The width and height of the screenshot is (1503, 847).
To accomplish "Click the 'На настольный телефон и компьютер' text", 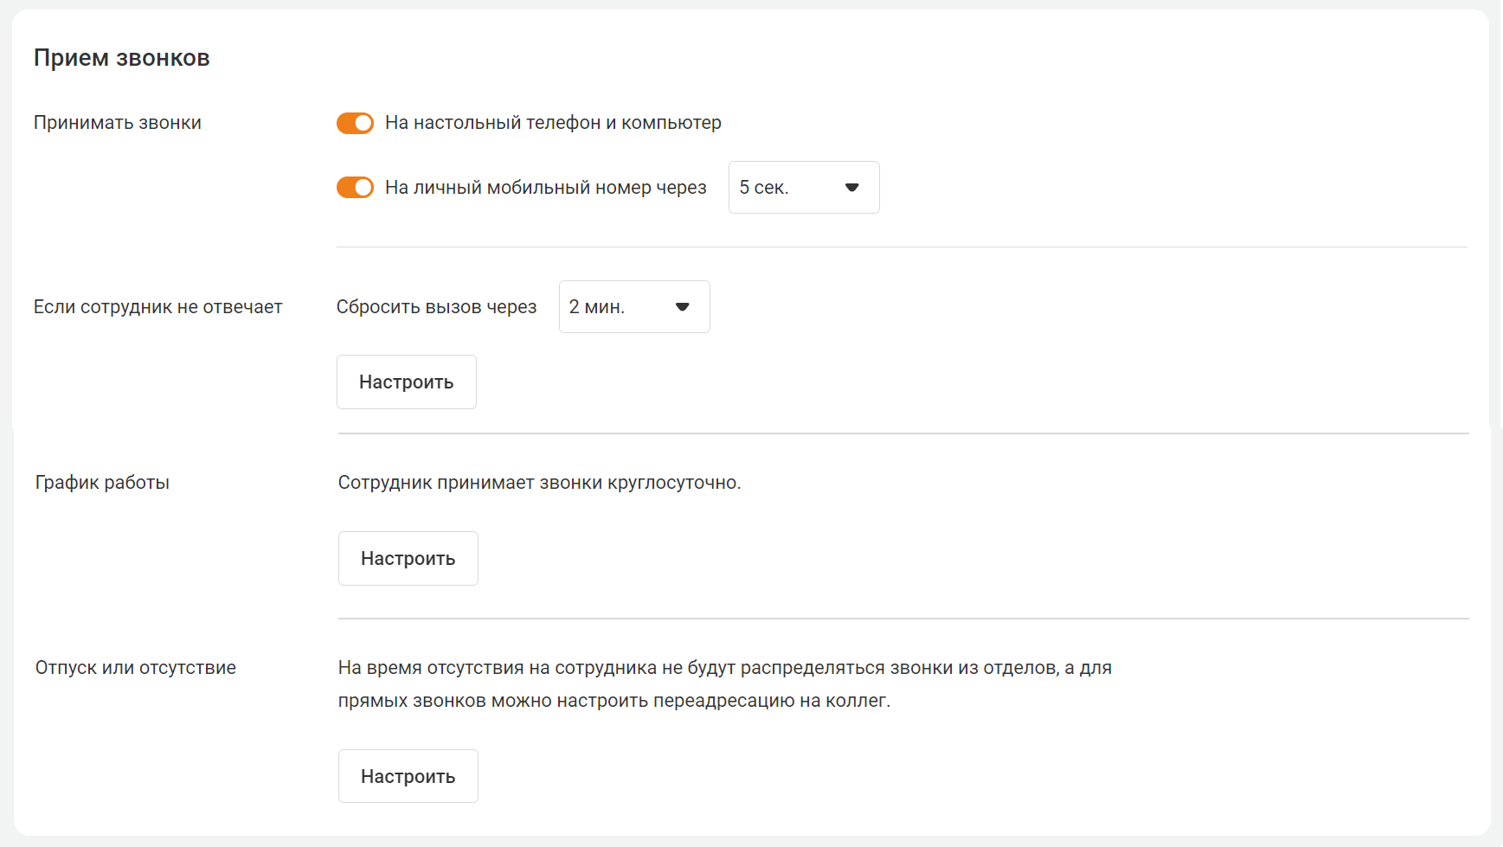I will pos(553,123).
